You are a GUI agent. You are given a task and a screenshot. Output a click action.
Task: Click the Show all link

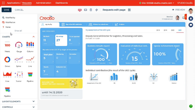pos(18,31)
